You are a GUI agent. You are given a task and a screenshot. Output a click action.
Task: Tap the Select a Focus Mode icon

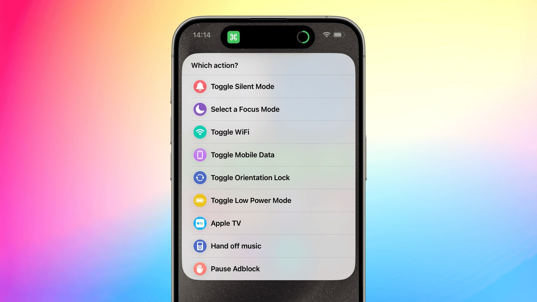pos(199,109)
